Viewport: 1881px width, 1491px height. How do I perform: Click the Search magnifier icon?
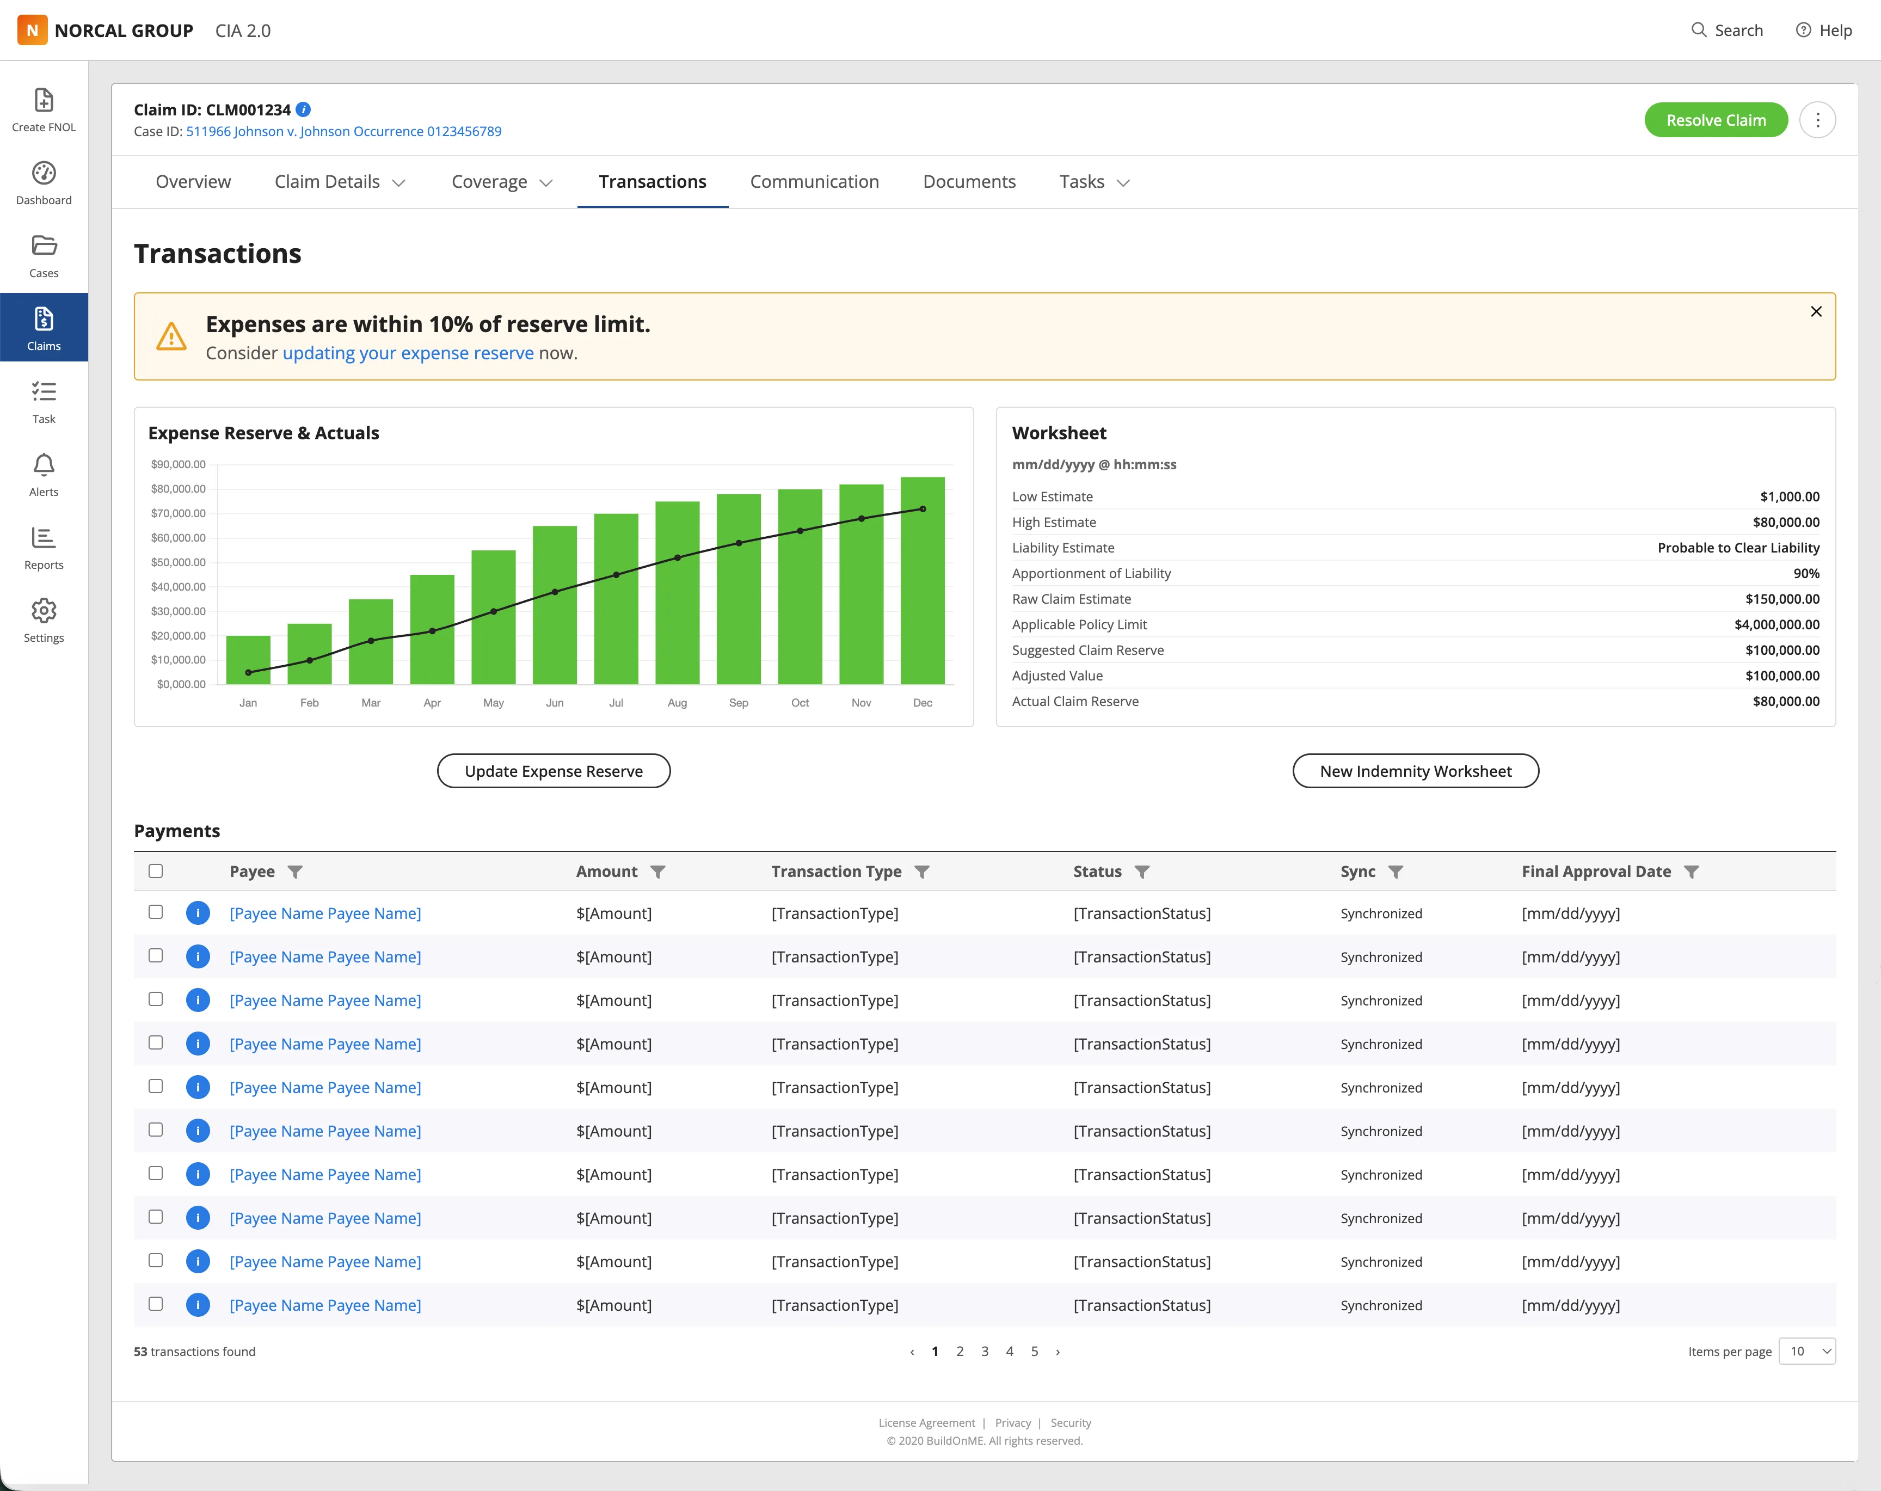[1699, 29]
